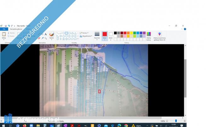Open the Pędzle brushes dropdown
The height and width of the screenshot is (127, 206).
(x=52, y=36)
